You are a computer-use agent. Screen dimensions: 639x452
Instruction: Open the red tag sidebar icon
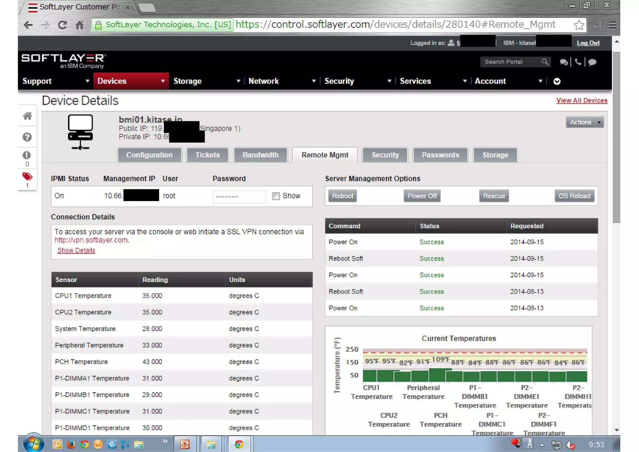(x=27, y=177)
